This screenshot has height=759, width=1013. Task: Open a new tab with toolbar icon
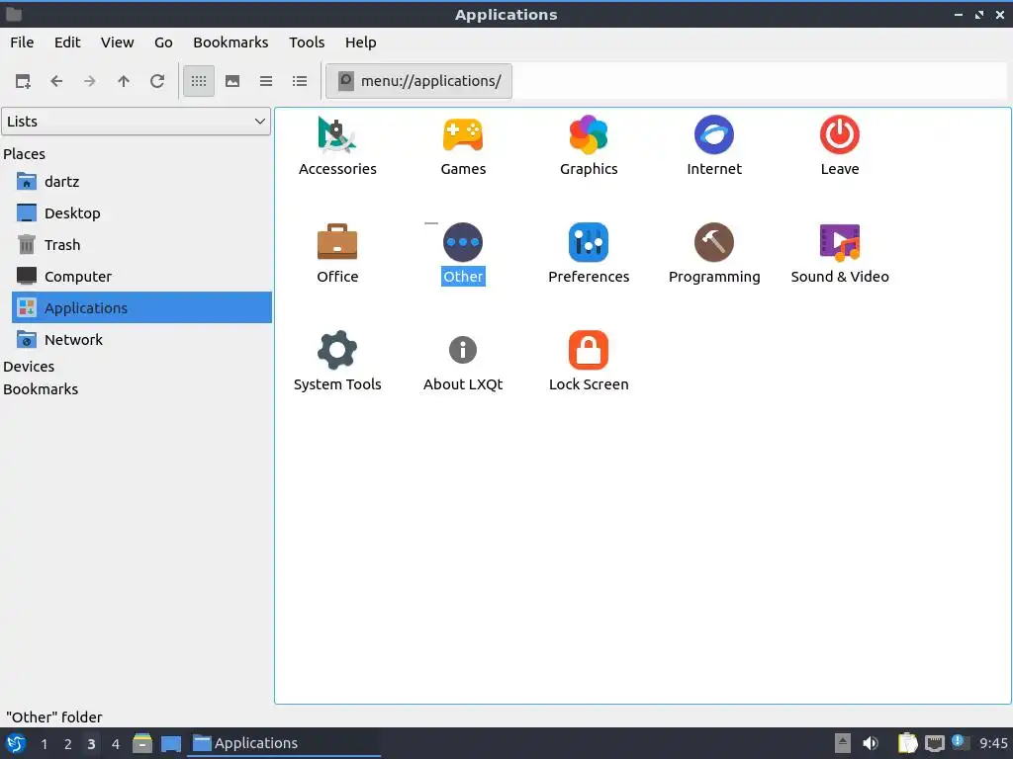coord(23,81)
